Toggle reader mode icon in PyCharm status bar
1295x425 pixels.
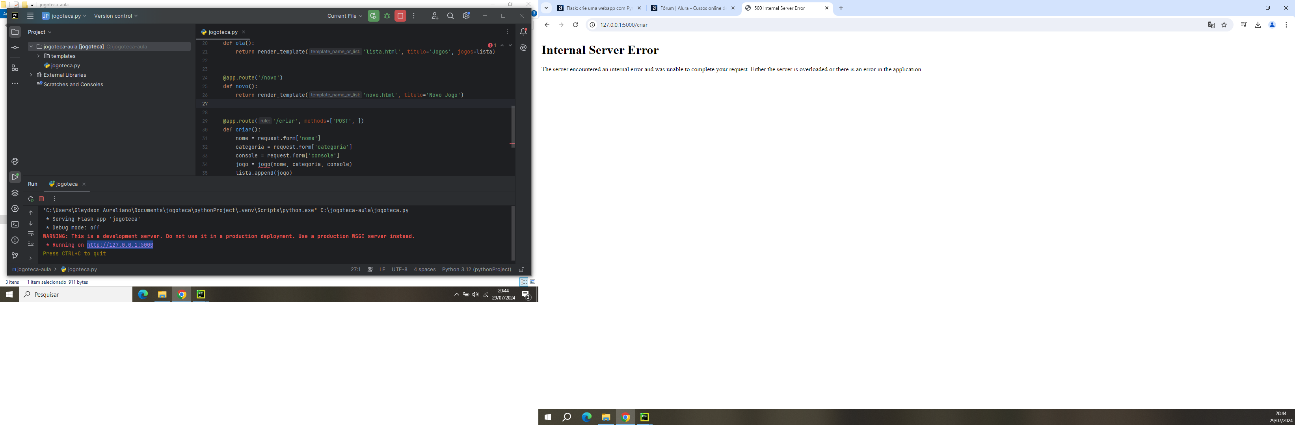click(370, 270)
